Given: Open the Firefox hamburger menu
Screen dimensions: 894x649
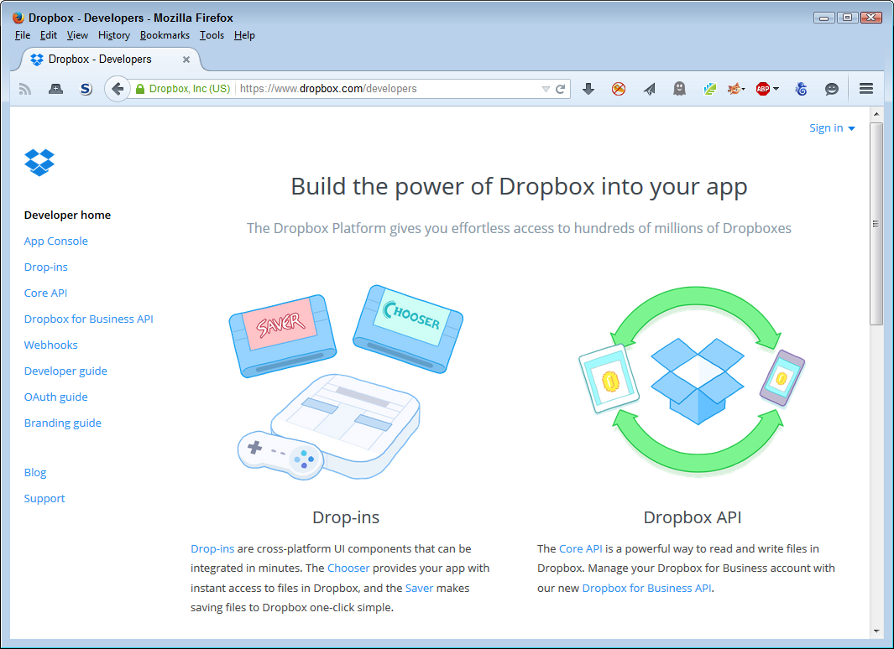Looking at the screenshot, I should point(865,88).
